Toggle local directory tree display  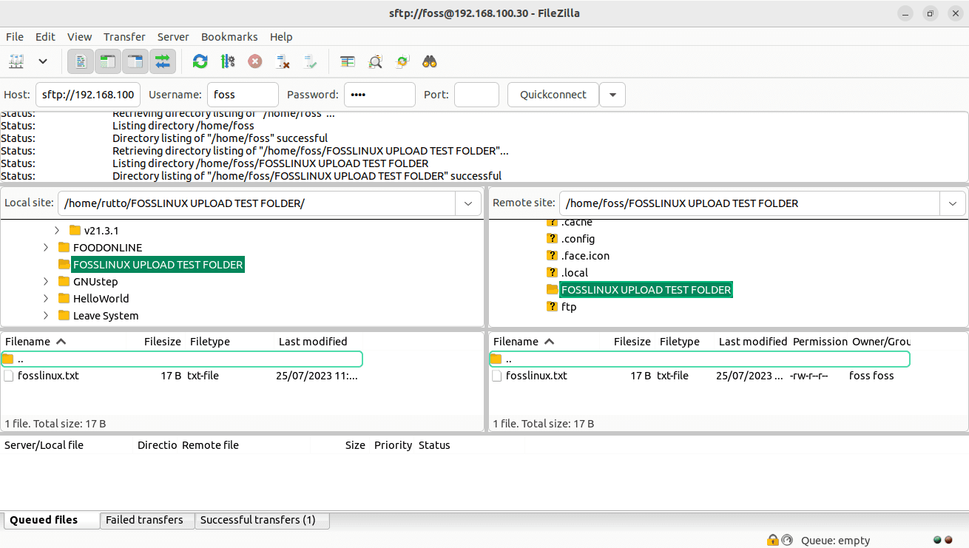click(x=108, y=61)
